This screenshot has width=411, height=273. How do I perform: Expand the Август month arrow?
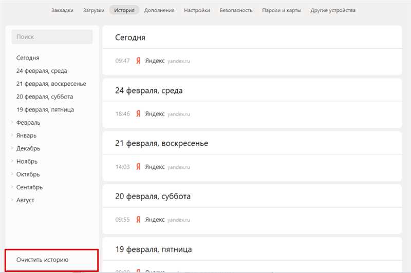(x=12, y=200)
